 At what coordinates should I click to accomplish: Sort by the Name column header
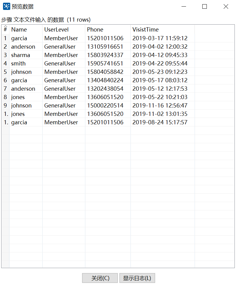(26, 29)
